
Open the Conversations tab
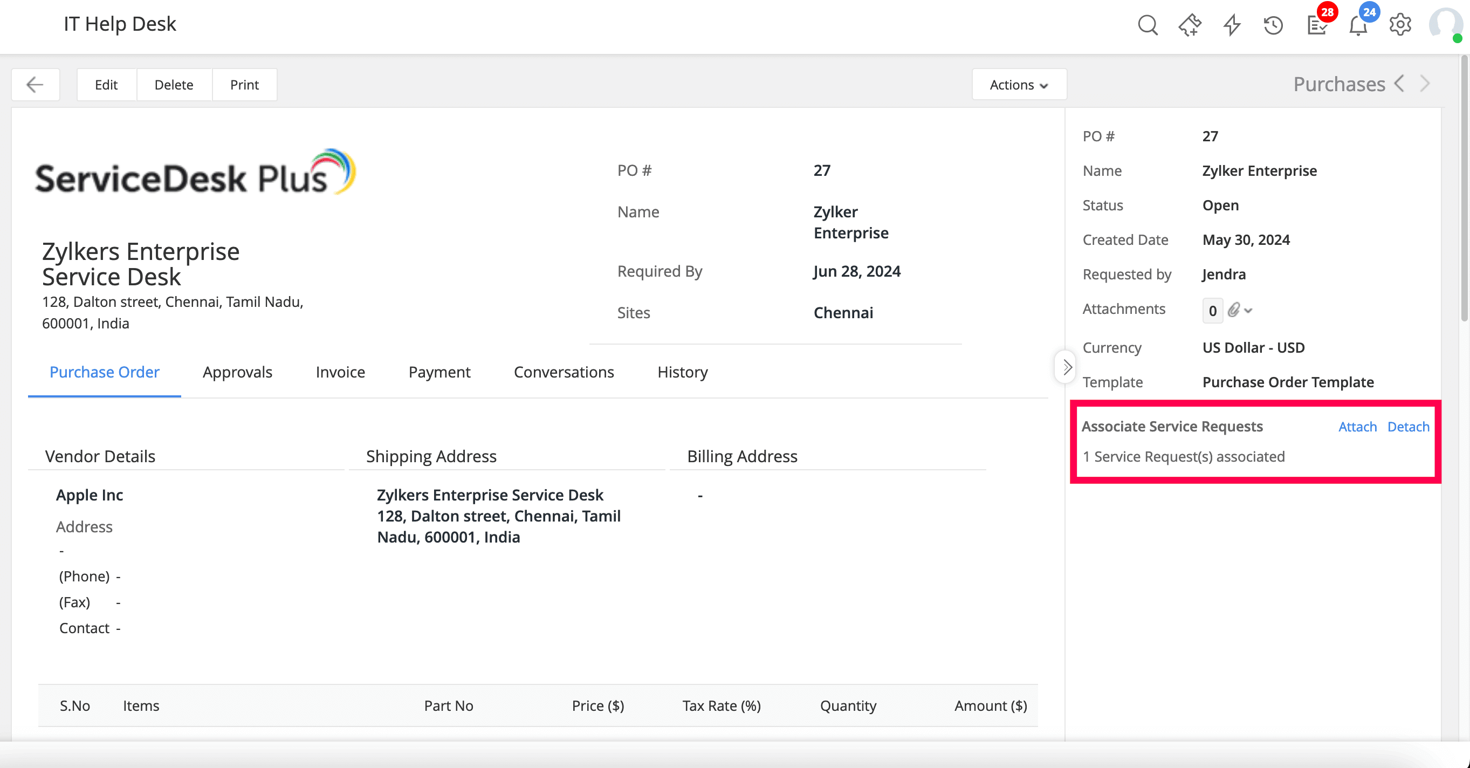564,372
